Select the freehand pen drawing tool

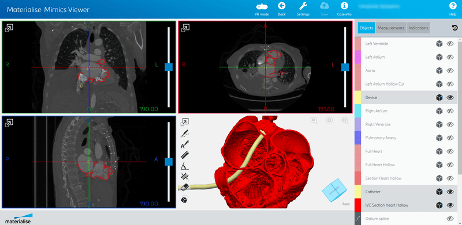185,134
